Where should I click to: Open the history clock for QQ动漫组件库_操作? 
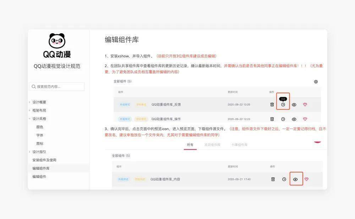(x=283, y=119)
